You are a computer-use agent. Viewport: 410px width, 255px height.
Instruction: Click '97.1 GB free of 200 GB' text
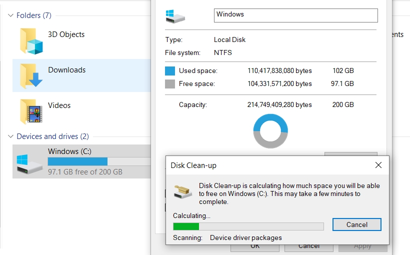pyautogui.click(x=85, y=172)
